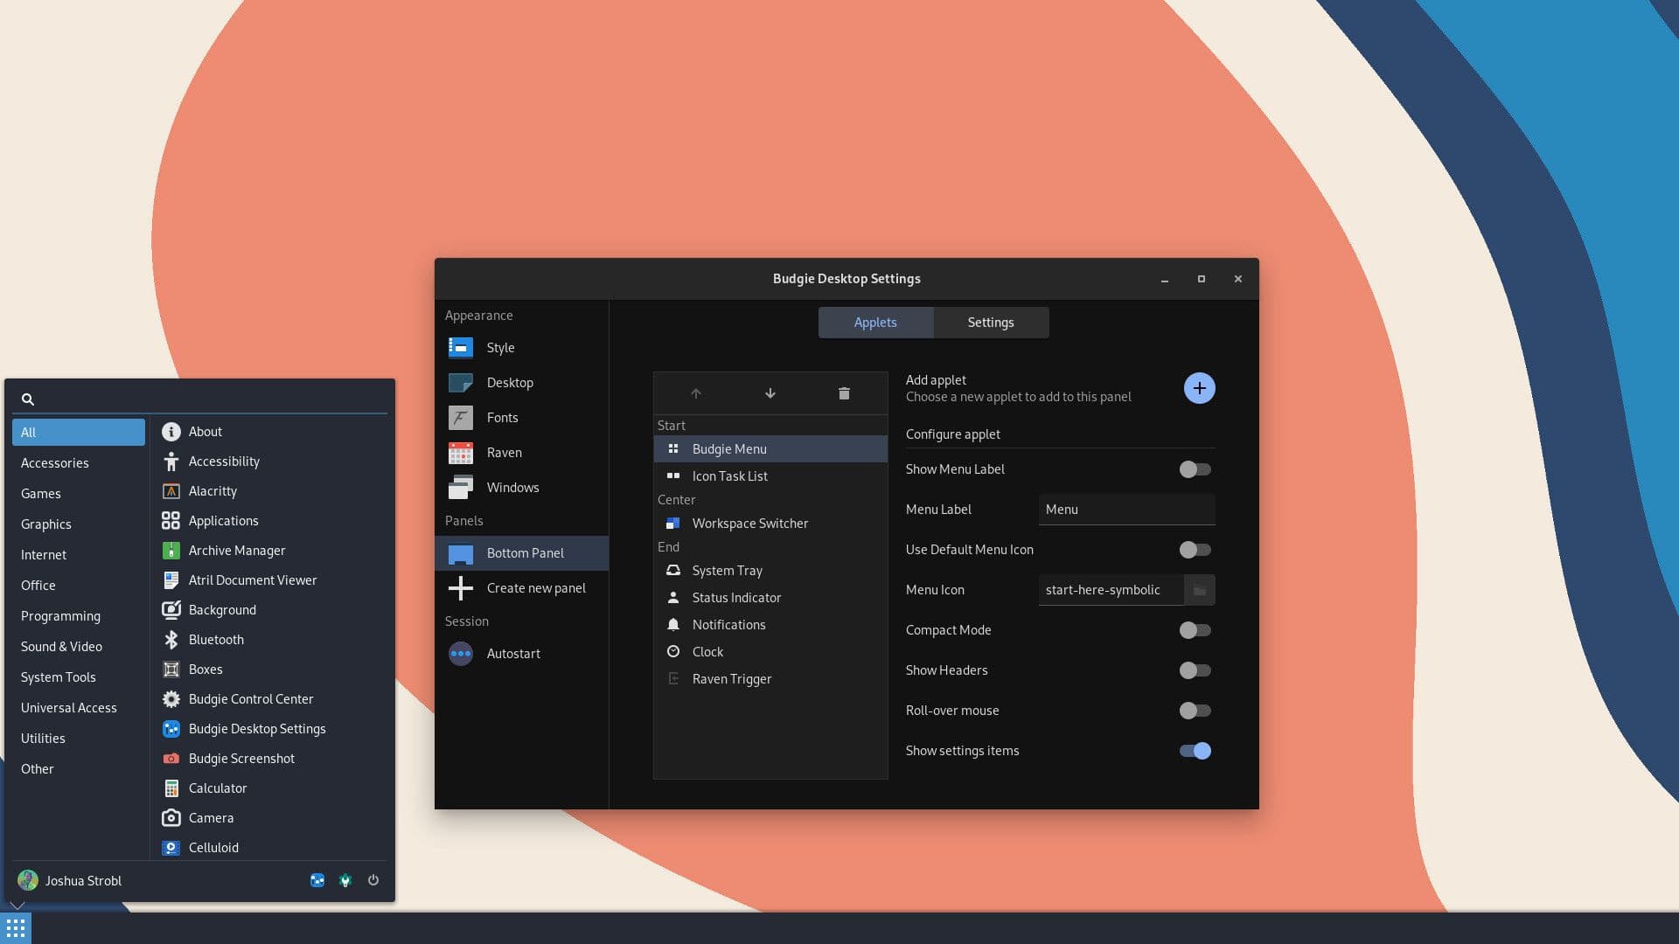Screen dimensions: 1679x944
Task: Disable the Show settings items toggle
Action: [1194, 750]
